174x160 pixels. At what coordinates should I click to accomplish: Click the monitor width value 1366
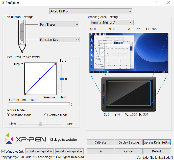(137, 29)
